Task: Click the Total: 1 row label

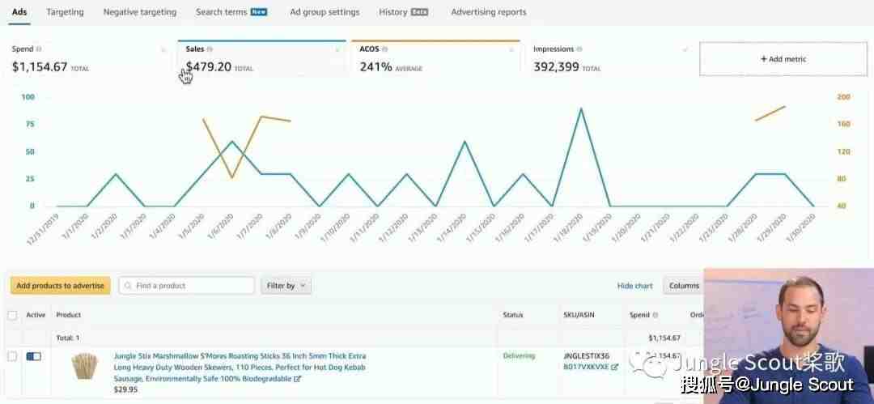Action: pos(68,338)
